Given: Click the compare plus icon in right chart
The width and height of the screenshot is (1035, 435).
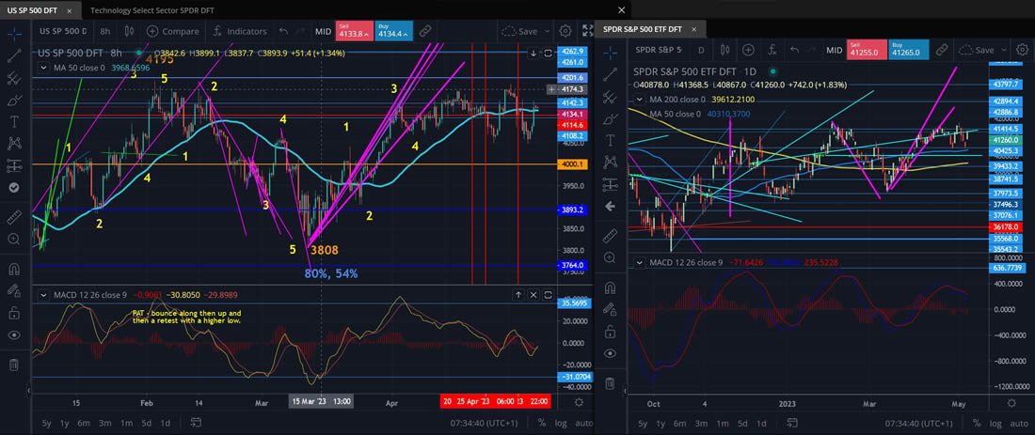Looking at the screenshot, I should (748, 50).
